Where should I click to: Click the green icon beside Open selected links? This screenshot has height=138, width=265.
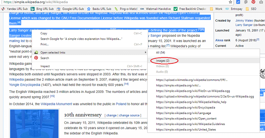click(36, 52)
